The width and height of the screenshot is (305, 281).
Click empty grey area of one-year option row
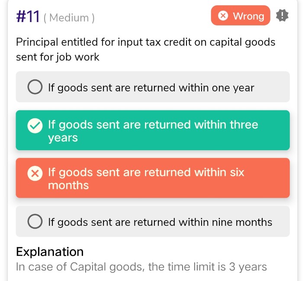(275, 87)
